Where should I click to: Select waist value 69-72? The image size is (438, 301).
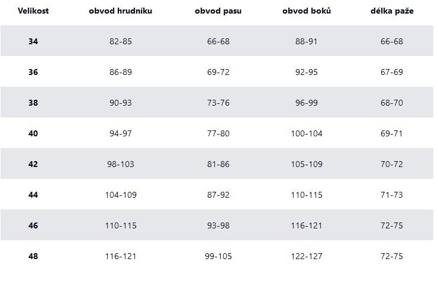[x=218, y=72]
